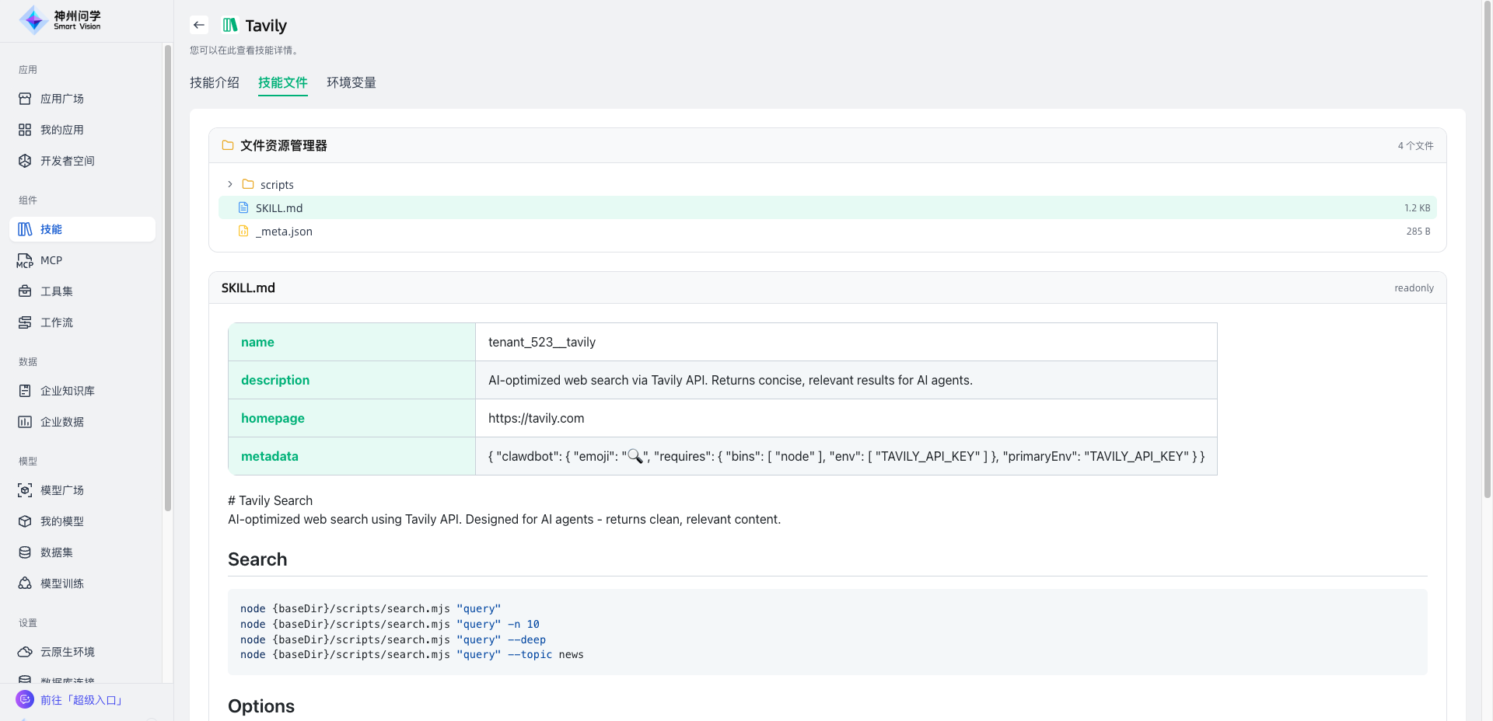Open the 环境变量 tab

tap(351, 82)
